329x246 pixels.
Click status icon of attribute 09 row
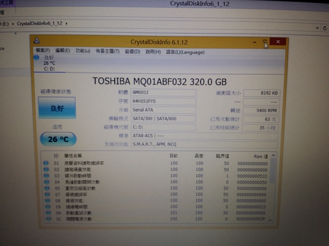tap(48, 207)
